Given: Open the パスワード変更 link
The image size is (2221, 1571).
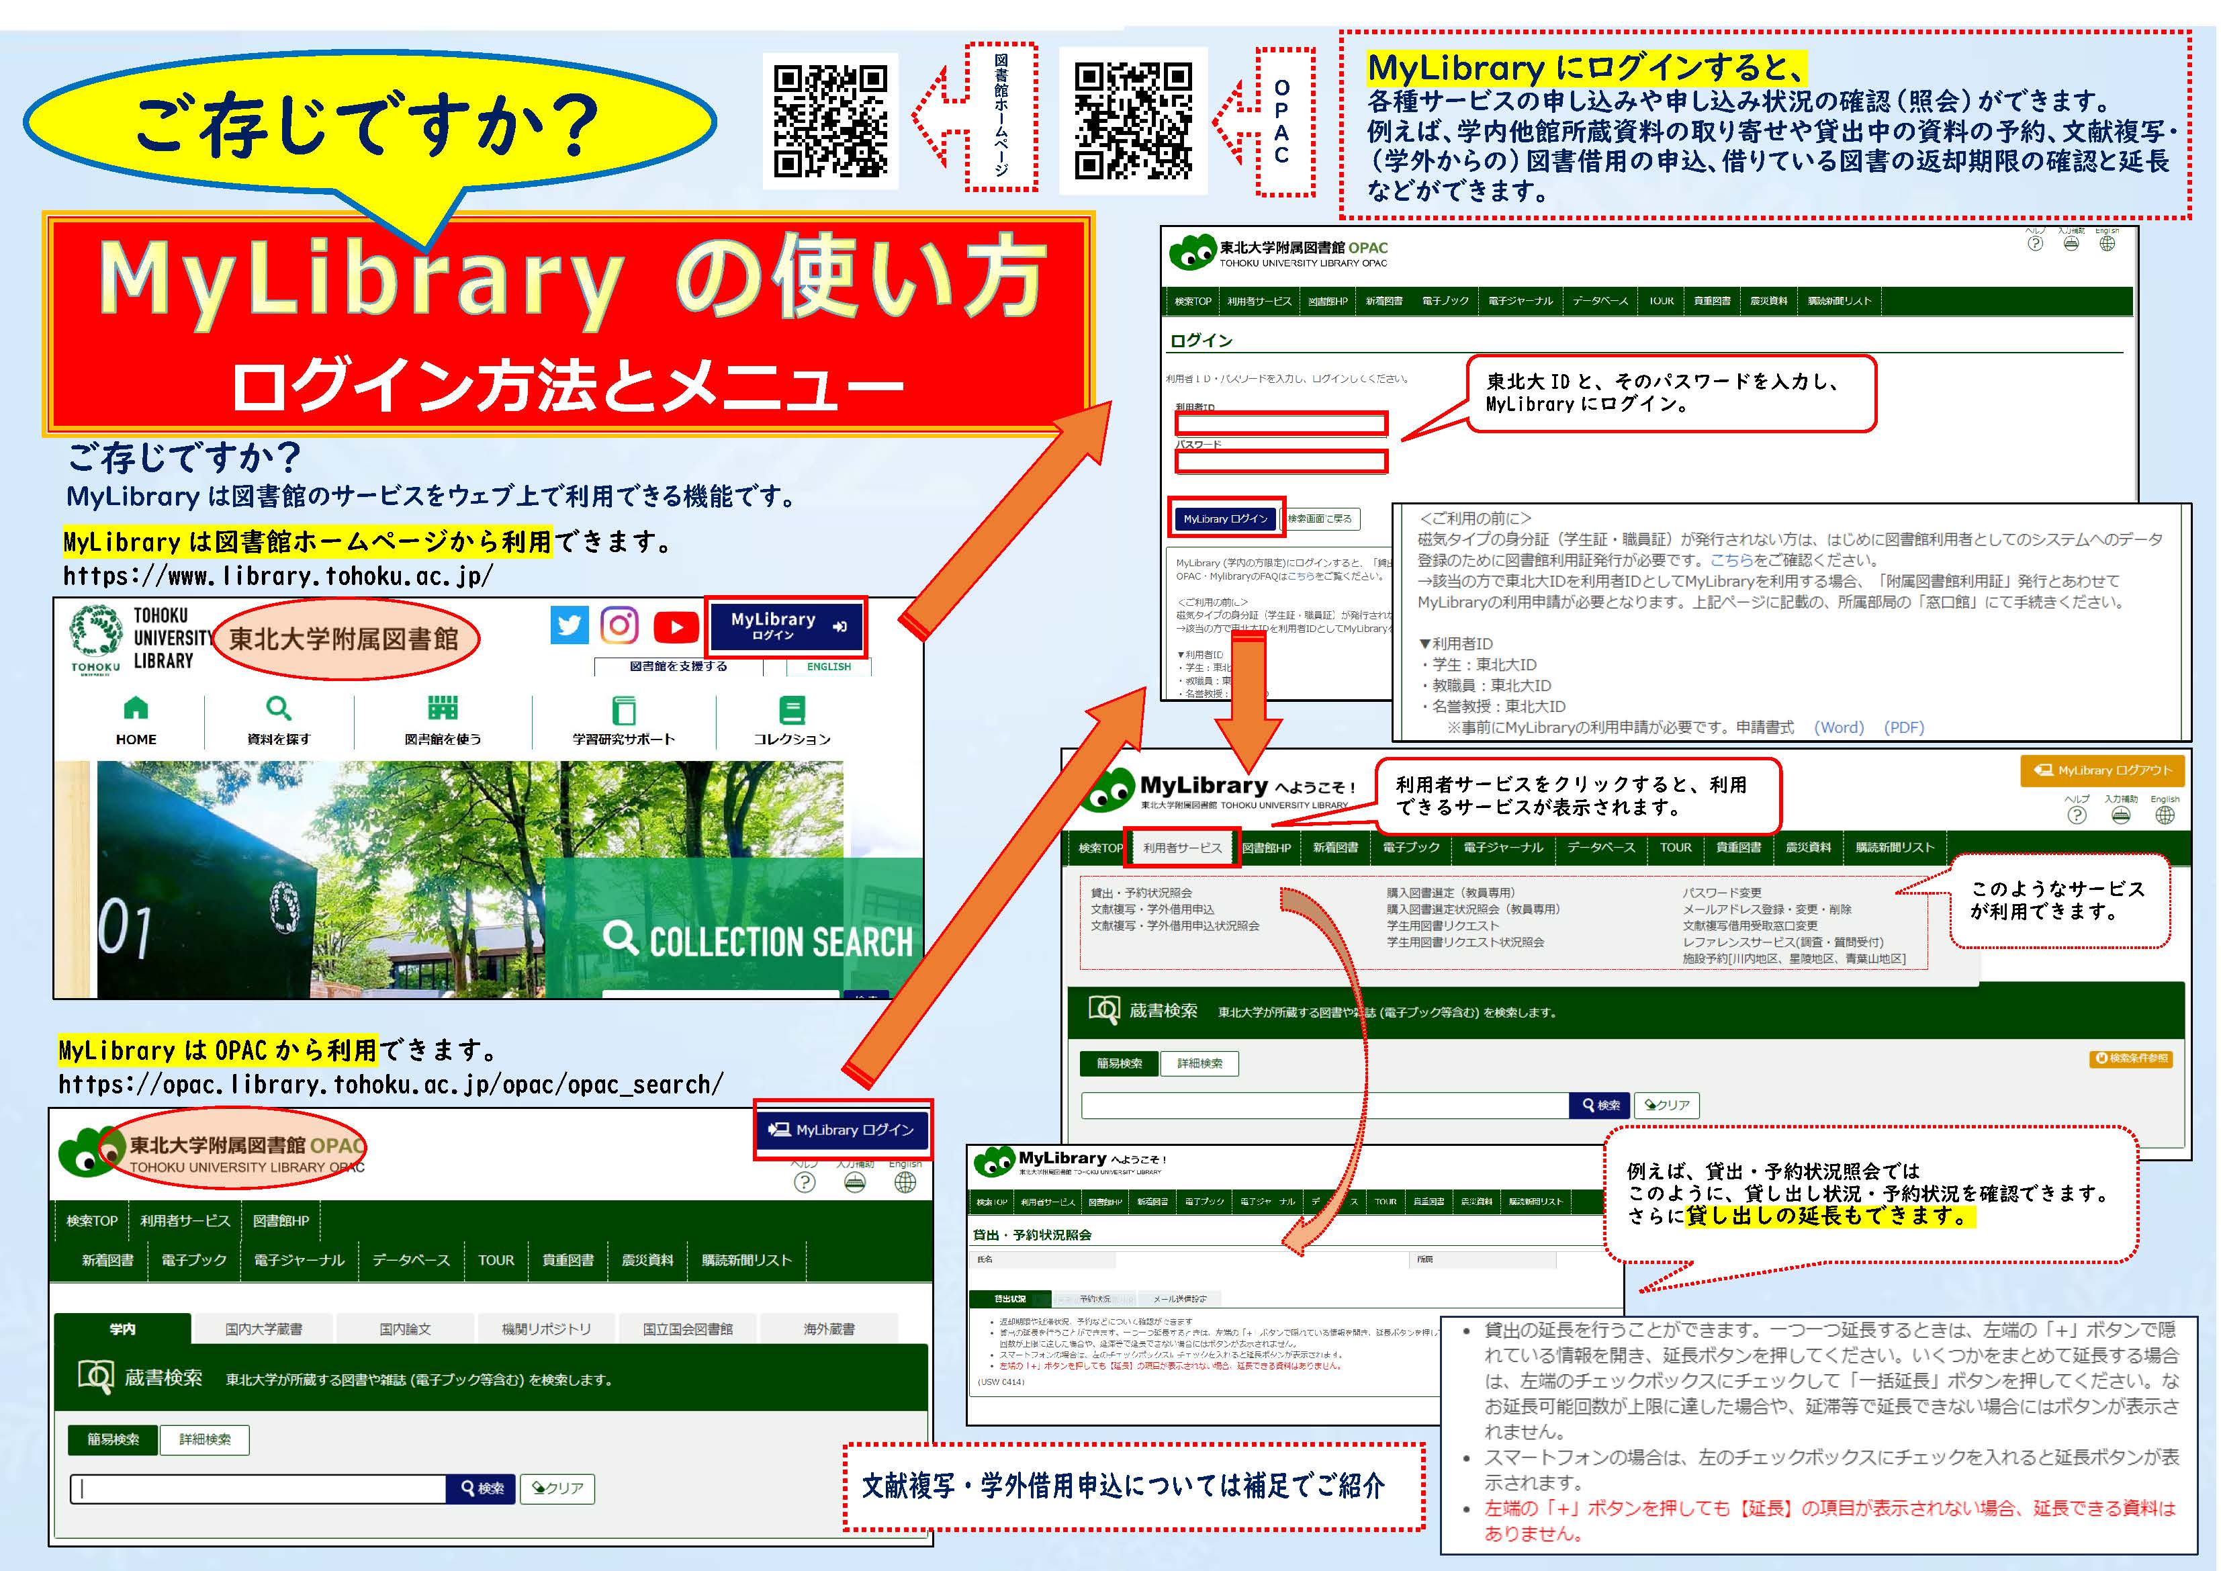Looking at the screenshot, I should [x=1722, y=892].
